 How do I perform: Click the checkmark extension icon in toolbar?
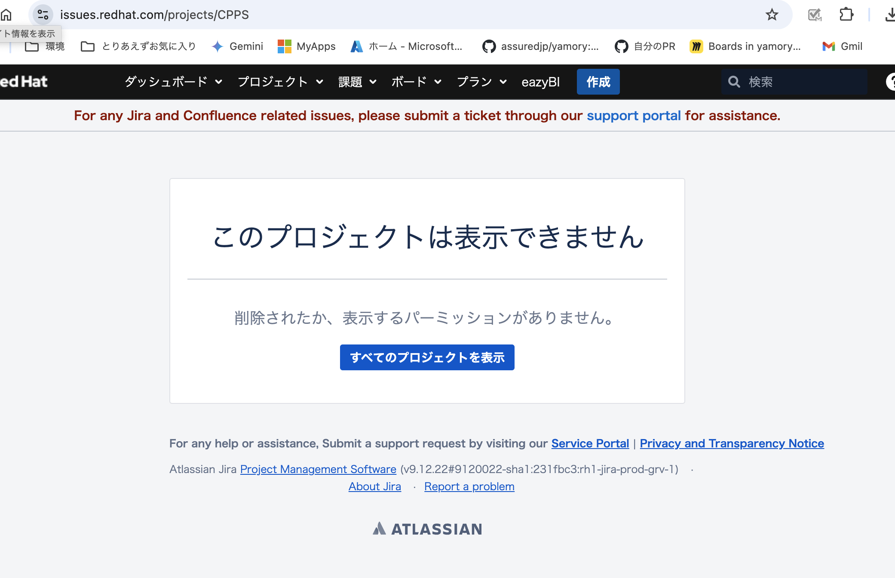click(814, 15)
